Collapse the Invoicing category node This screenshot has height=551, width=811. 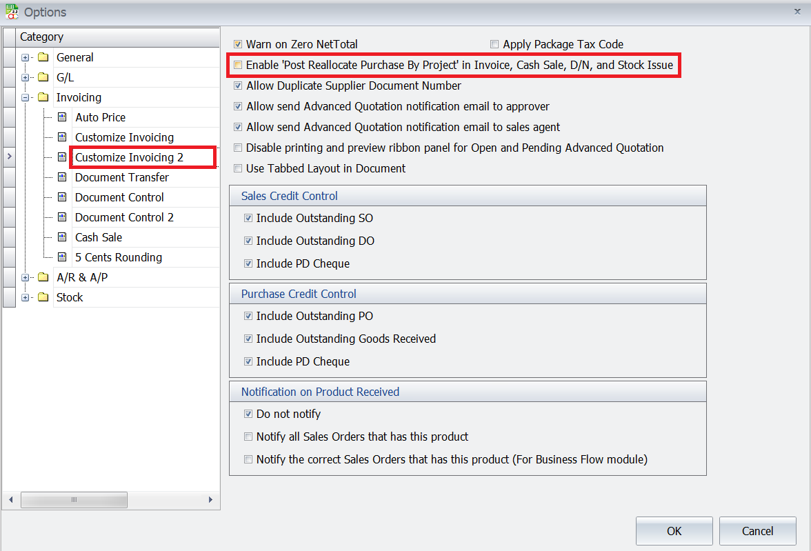click(26, 97)
